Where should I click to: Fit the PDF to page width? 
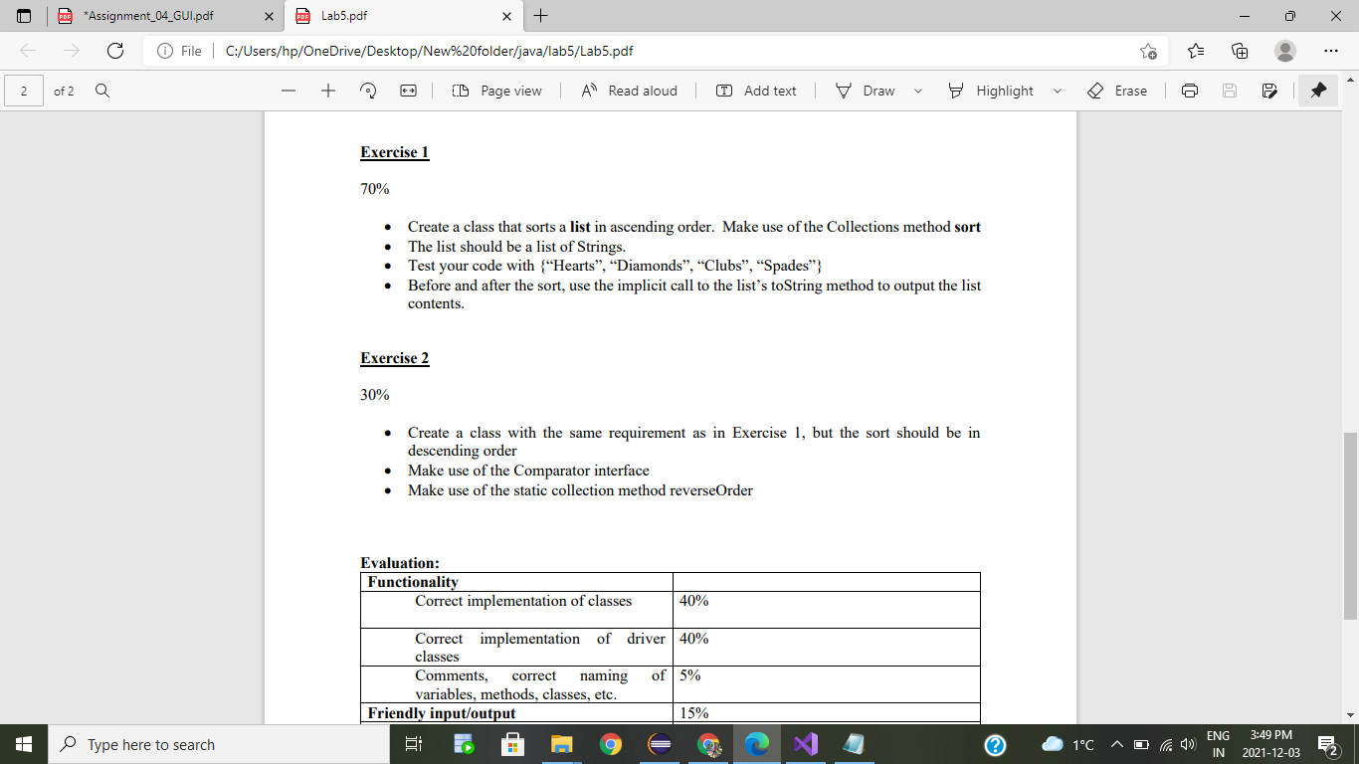pos(407,91)
